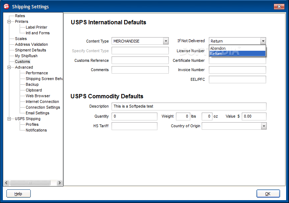Image resolution: width=289 pixels, height=203 pixels.
Task: Focus the Weight lbs field
Action: coord(183,116)
